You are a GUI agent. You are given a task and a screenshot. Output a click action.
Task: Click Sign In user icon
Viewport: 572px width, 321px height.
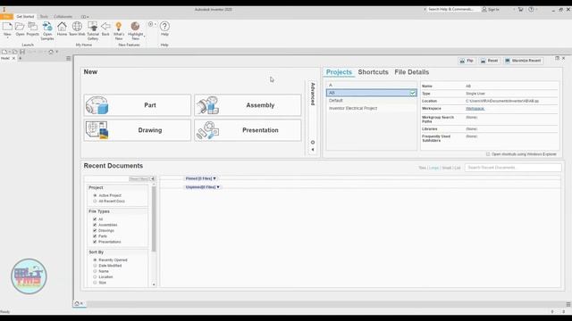484,10
